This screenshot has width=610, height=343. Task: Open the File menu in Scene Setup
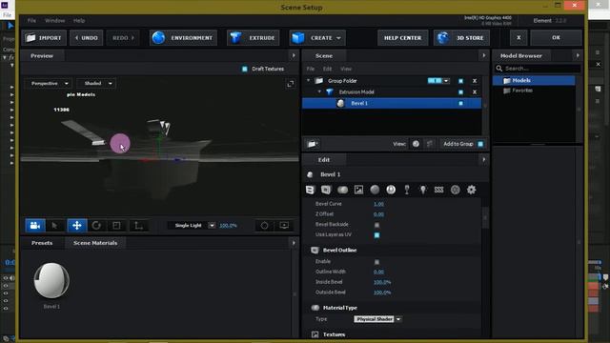coord(31,21)
